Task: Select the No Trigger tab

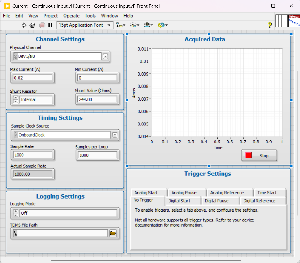Action: pyautogui.click(x=148, y=200)
